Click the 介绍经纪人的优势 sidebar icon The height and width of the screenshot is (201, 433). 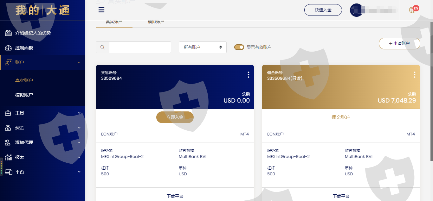click(x=8, y=33)
